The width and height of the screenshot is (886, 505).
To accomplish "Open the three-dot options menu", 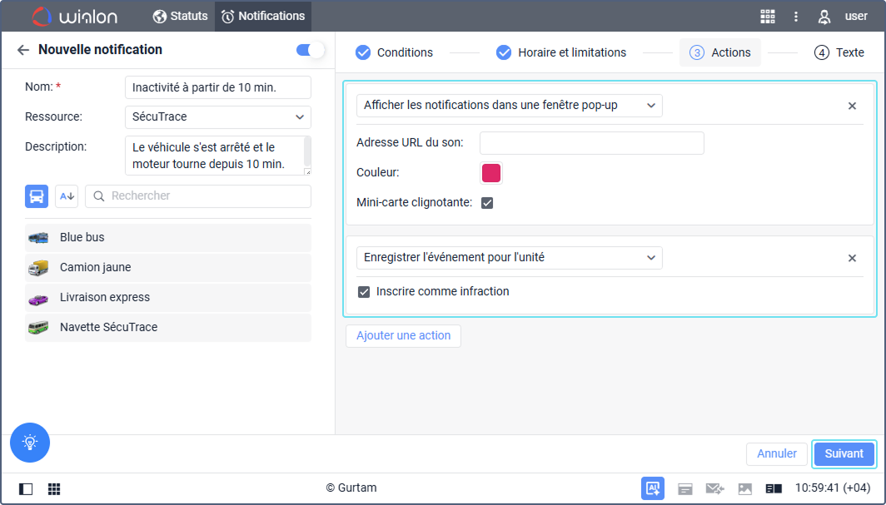I will (x=796, y=17).
